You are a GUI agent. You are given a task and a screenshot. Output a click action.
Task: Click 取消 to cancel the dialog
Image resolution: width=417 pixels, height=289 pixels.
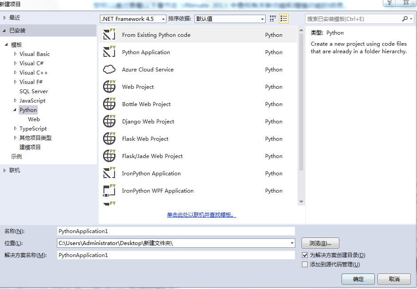tap(394, 279)
